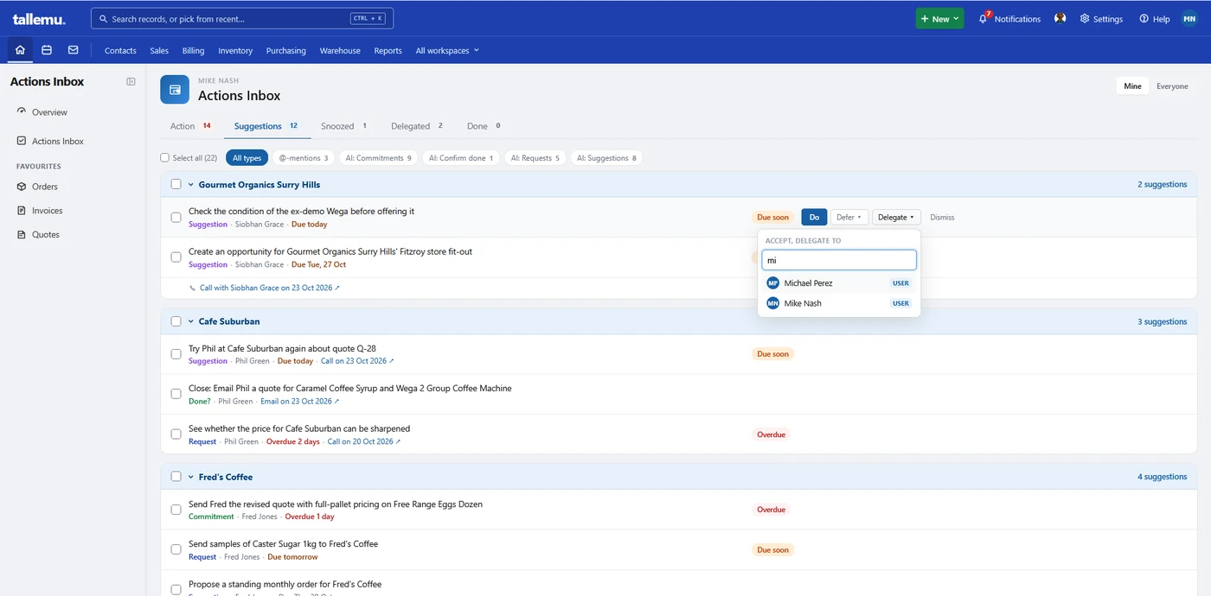The image size is (1211, 596).
Task: Open Invoices favourite
Action: pyautogui.click(x=47, y=211)
